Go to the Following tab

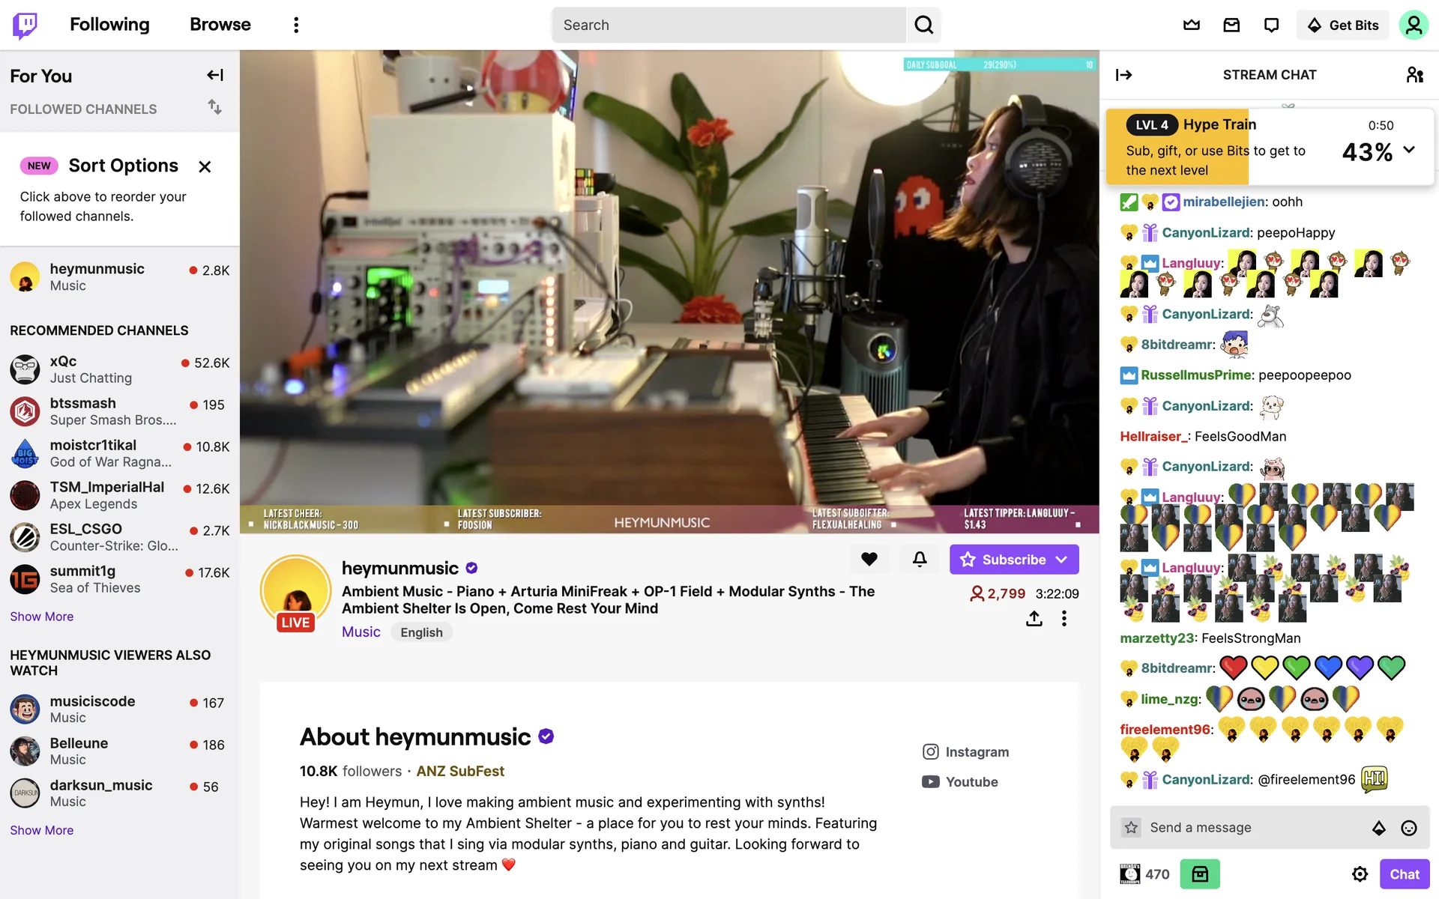point(109,25)
